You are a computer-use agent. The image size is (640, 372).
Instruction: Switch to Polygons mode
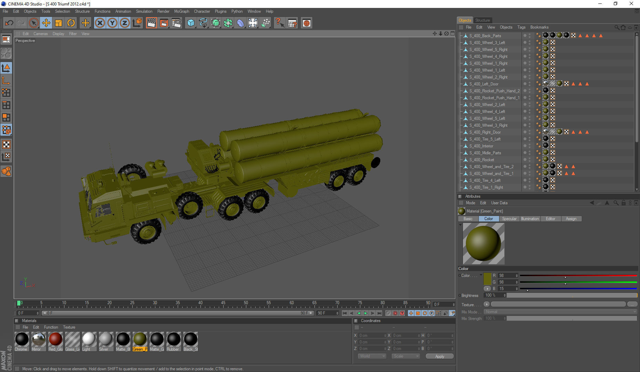click(6, 117)
